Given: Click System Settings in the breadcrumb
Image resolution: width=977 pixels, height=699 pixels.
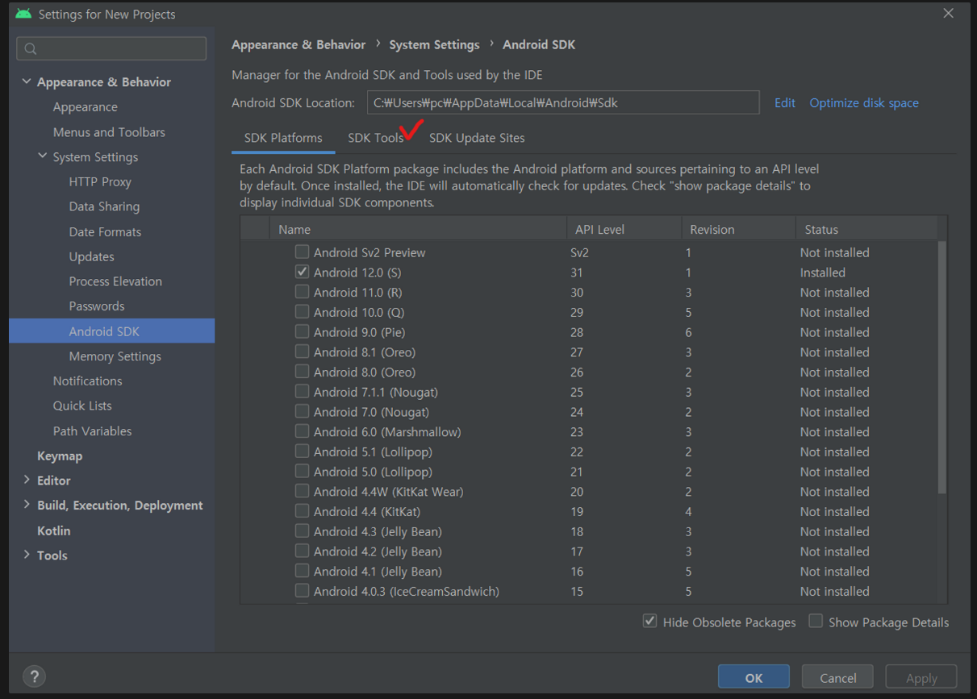Looking at the screenshot, I should [x=434, y=44].
